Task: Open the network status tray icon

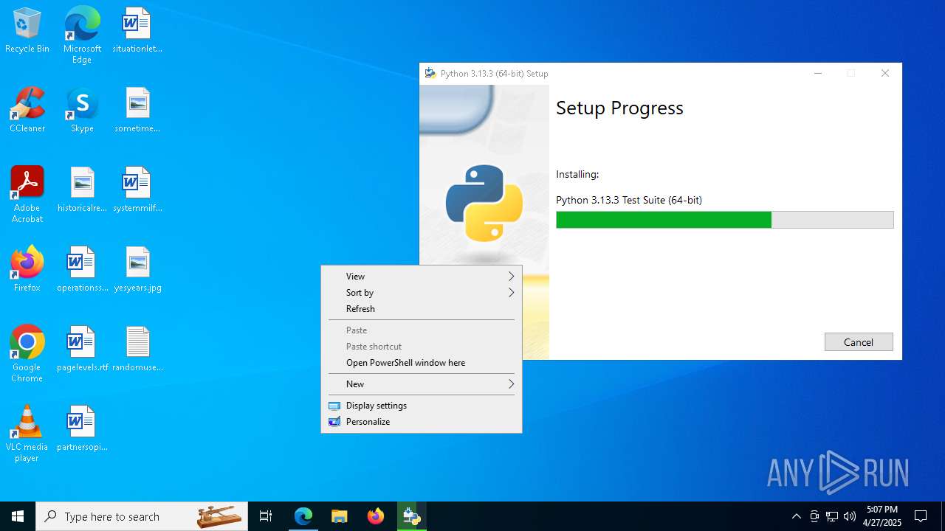Action: click(832, 516)
